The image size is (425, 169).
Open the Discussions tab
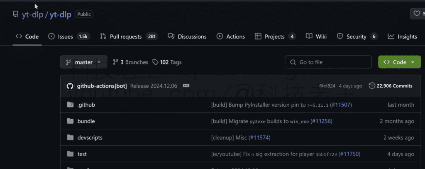[187, 37]
